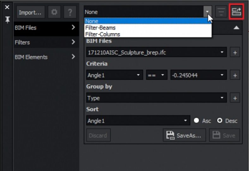249x171 pixels.
Task: Open the == operator dropdown
Action: 157,75
